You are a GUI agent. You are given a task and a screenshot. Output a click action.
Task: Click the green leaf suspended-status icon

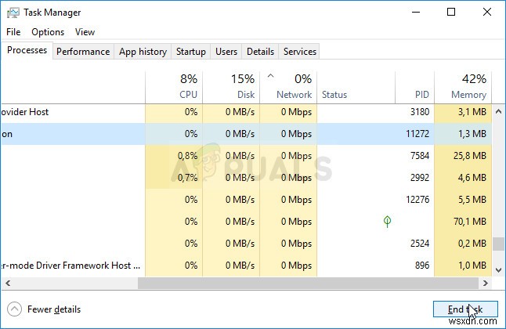coord(387,222)
